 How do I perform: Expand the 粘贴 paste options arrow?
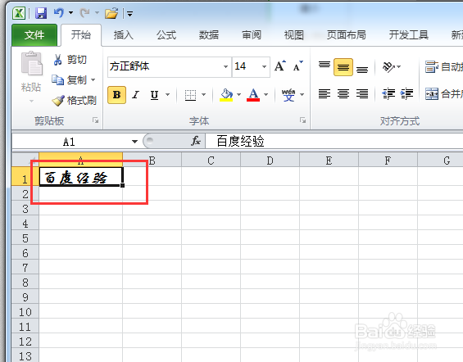31,101
